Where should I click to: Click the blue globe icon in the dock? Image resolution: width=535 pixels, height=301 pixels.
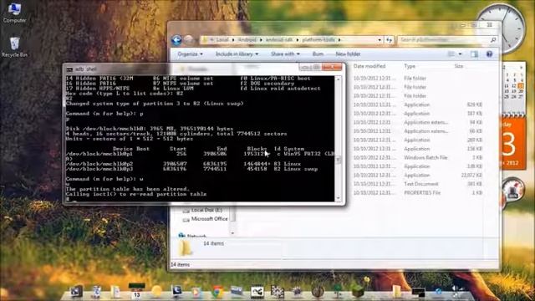(x=438, y=292)
